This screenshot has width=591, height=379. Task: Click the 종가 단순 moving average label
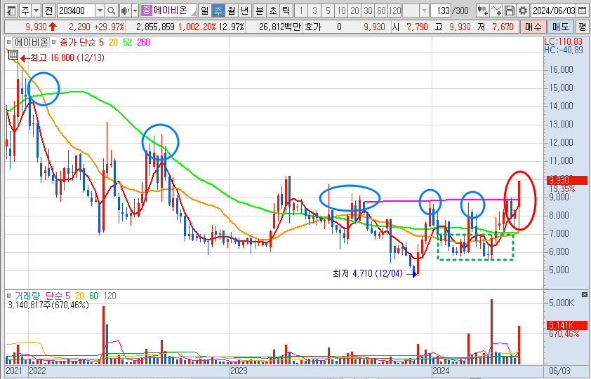[77, 43]
